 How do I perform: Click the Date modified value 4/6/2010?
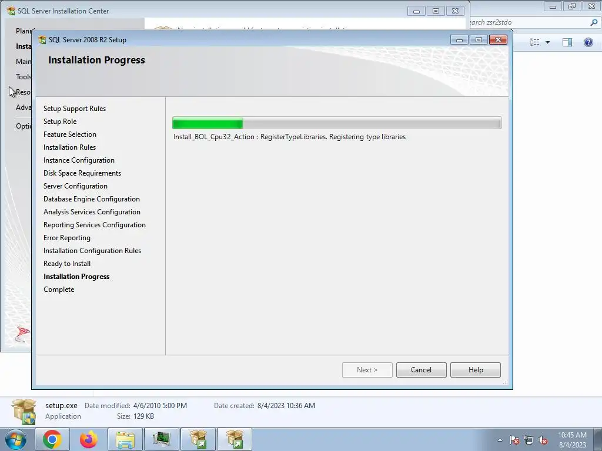[x=160, y=405]
